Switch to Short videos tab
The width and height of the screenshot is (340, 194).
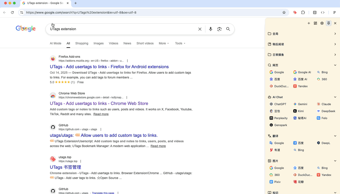coord(145,44)
